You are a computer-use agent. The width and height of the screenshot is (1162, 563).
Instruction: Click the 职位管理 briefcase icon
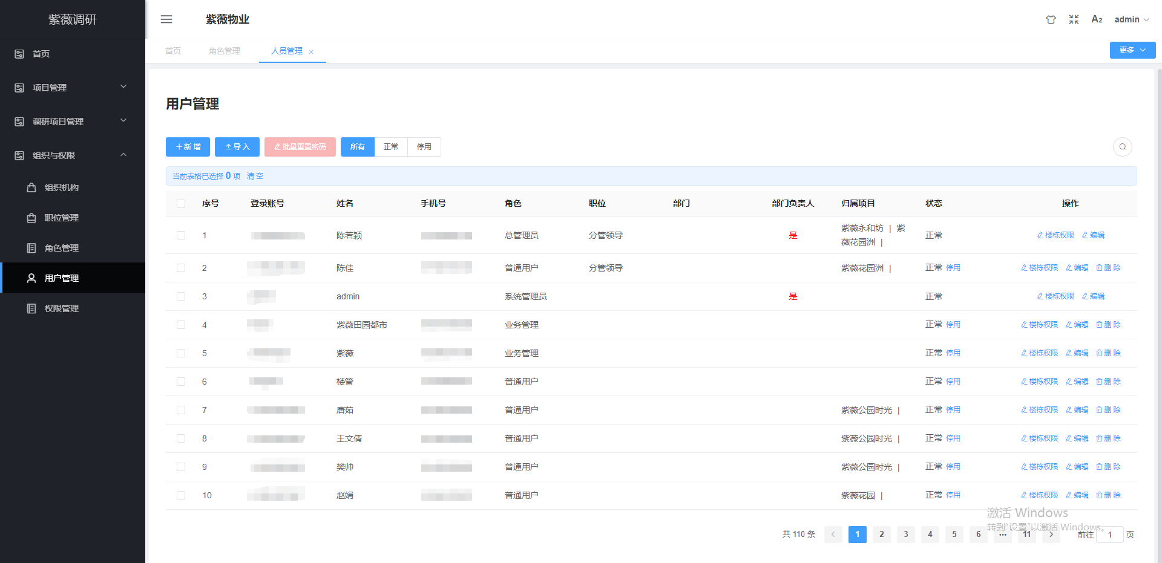(31, 218)
